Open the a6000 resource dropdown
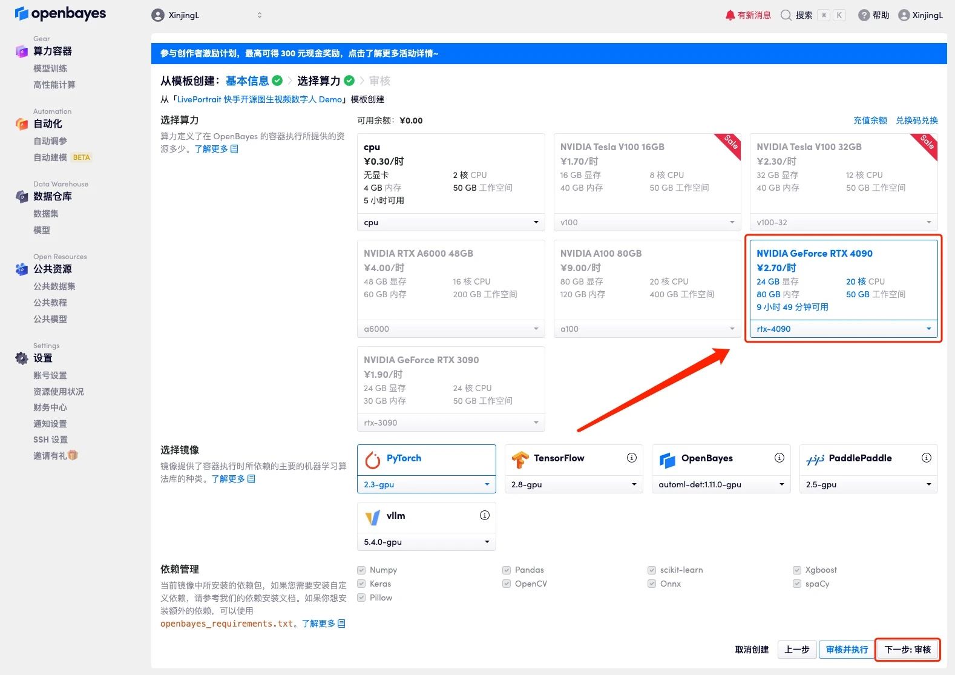Viewport: 955px width, 675px height. point(451,329)
